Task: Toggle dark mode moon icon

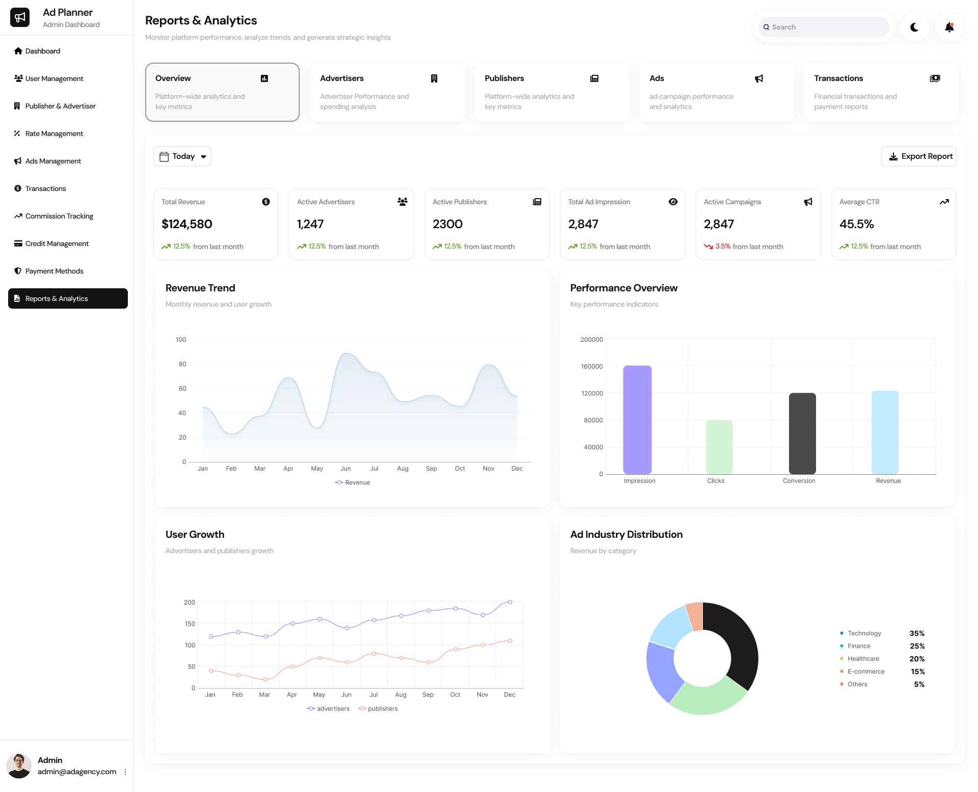Action: click(914, 28)
